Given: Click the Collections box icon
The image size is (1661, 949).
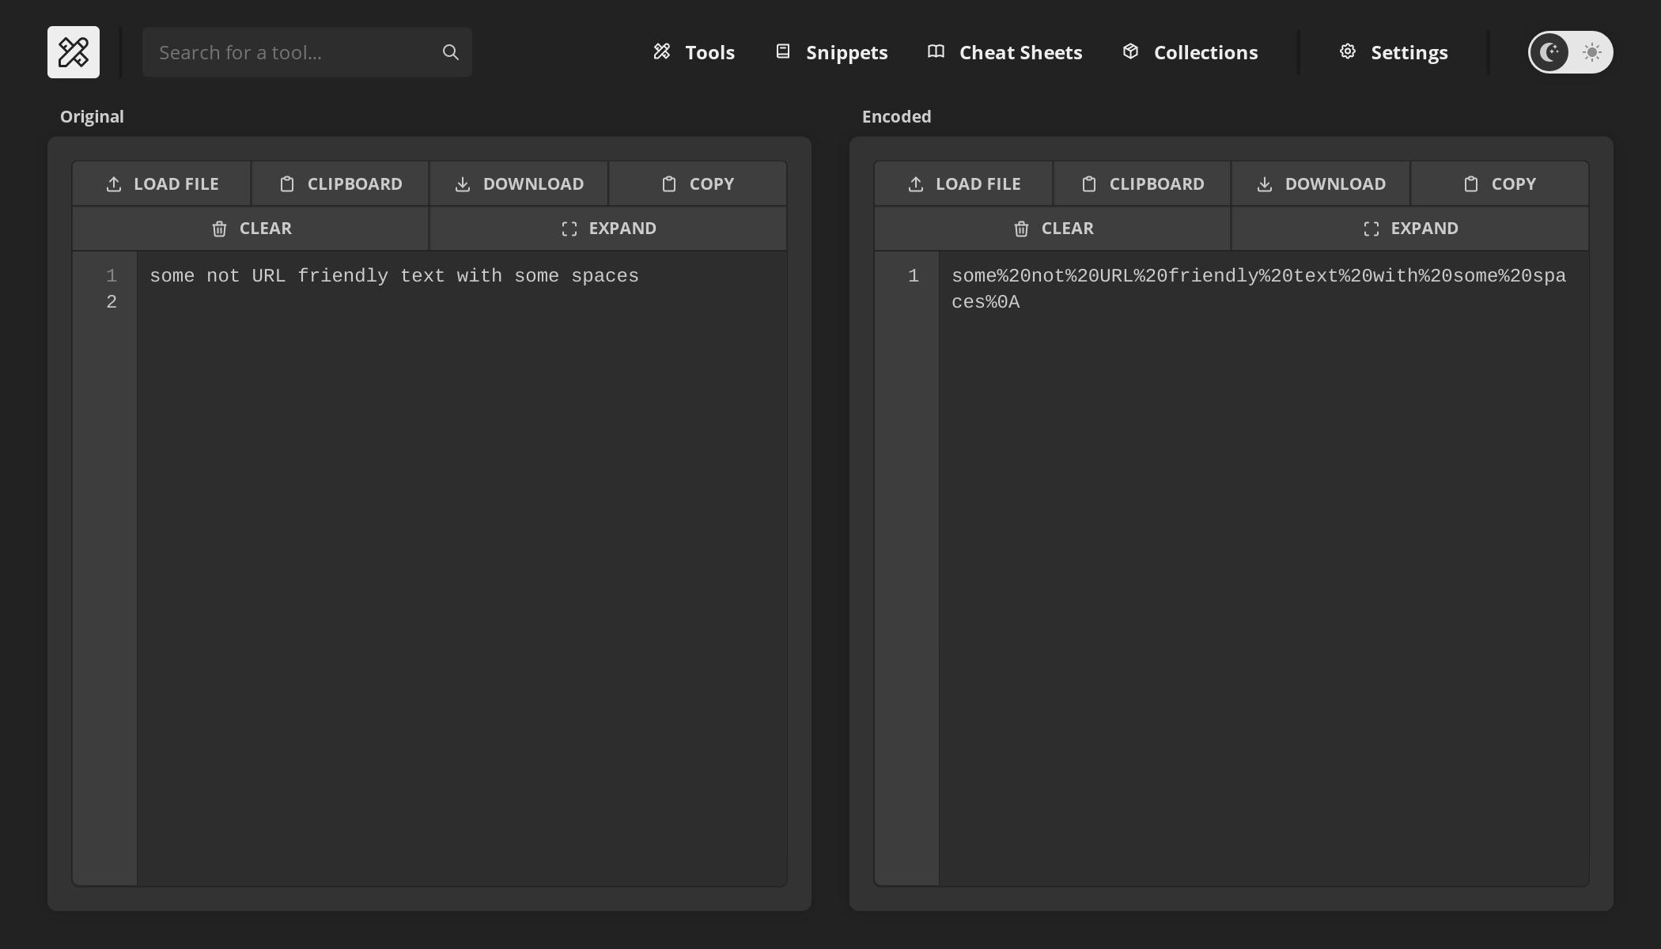Looking at the screenshot, I should pos(1131,51).
